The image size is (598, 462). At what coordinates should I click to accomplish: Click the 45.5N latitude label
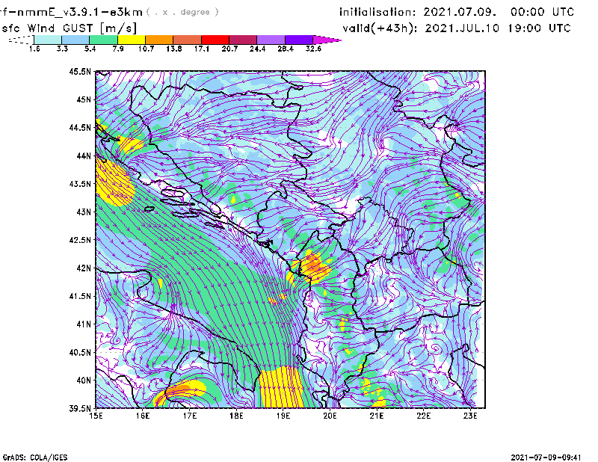coord(80,71)
